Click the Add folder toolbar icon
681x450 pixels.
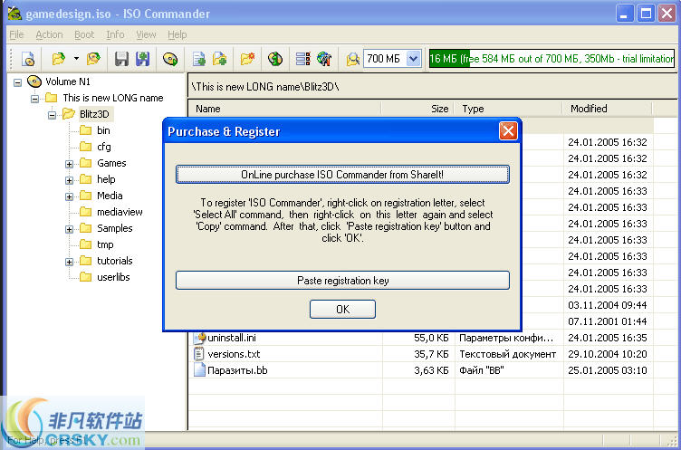[220, 59]
